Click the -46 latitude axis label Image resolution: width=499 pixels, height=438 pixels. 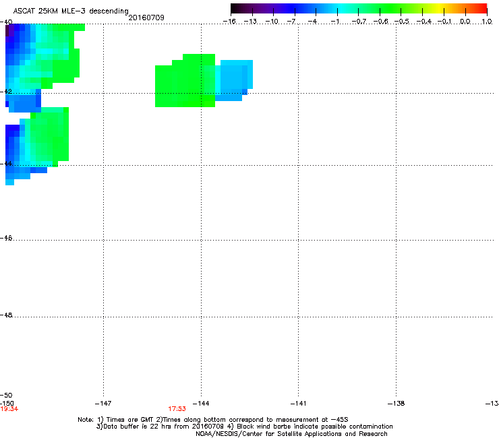(x=6, y=238)
